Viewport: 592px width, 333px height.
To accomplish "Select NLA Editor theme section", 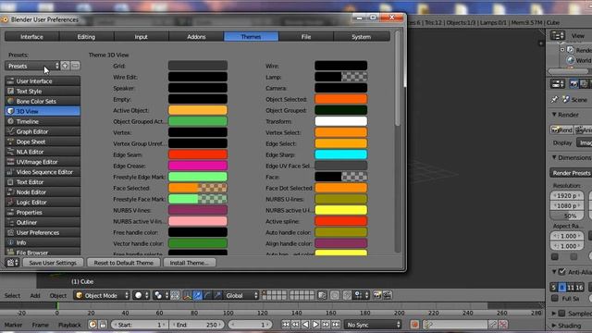I will point(43,152).
